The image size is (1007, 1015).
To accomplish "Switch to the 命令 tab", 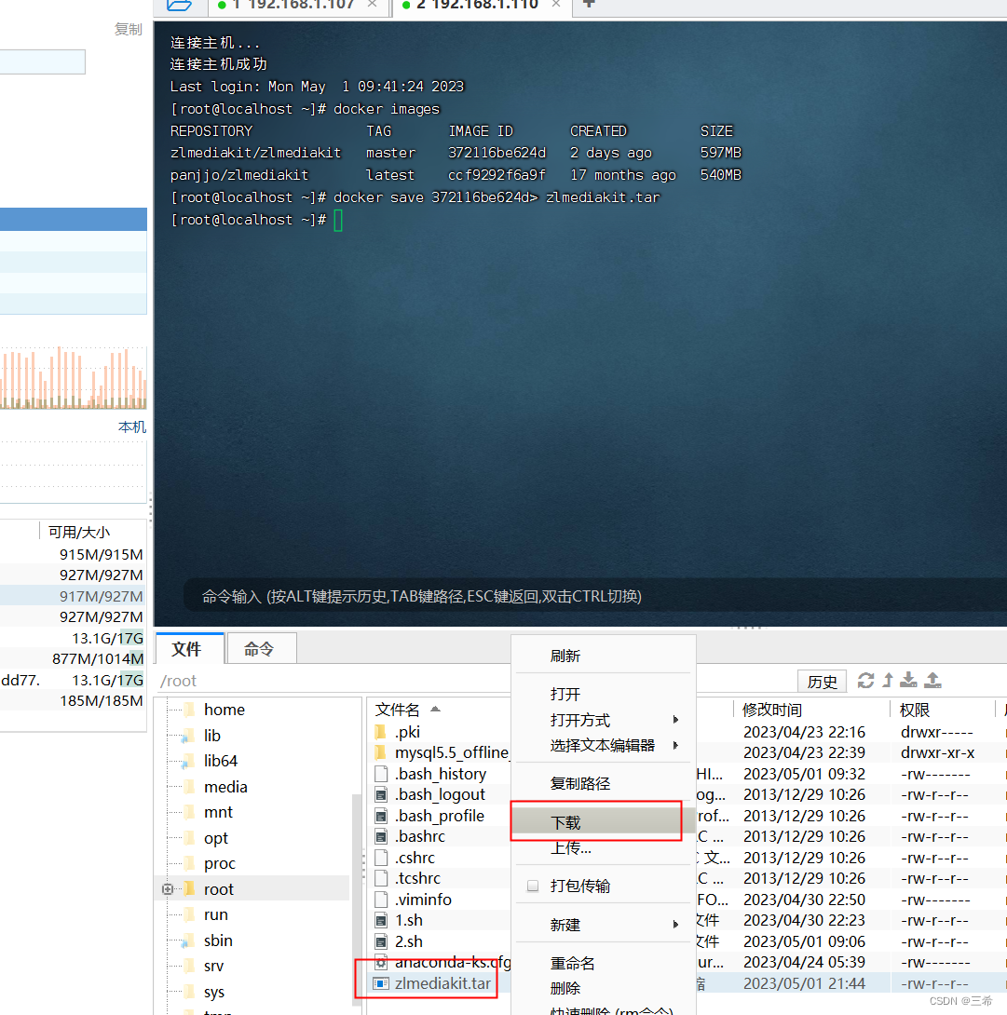I will click(261, 647).
